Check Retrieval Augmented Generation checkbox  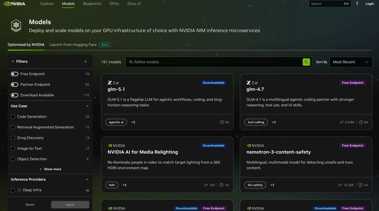tap(13, 127)
